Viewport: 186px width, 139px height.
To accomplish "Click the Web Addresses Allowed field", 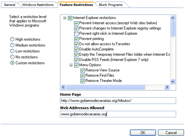I will 118,114.
